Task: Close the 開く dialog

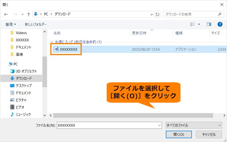Action: tap(222, 5)
